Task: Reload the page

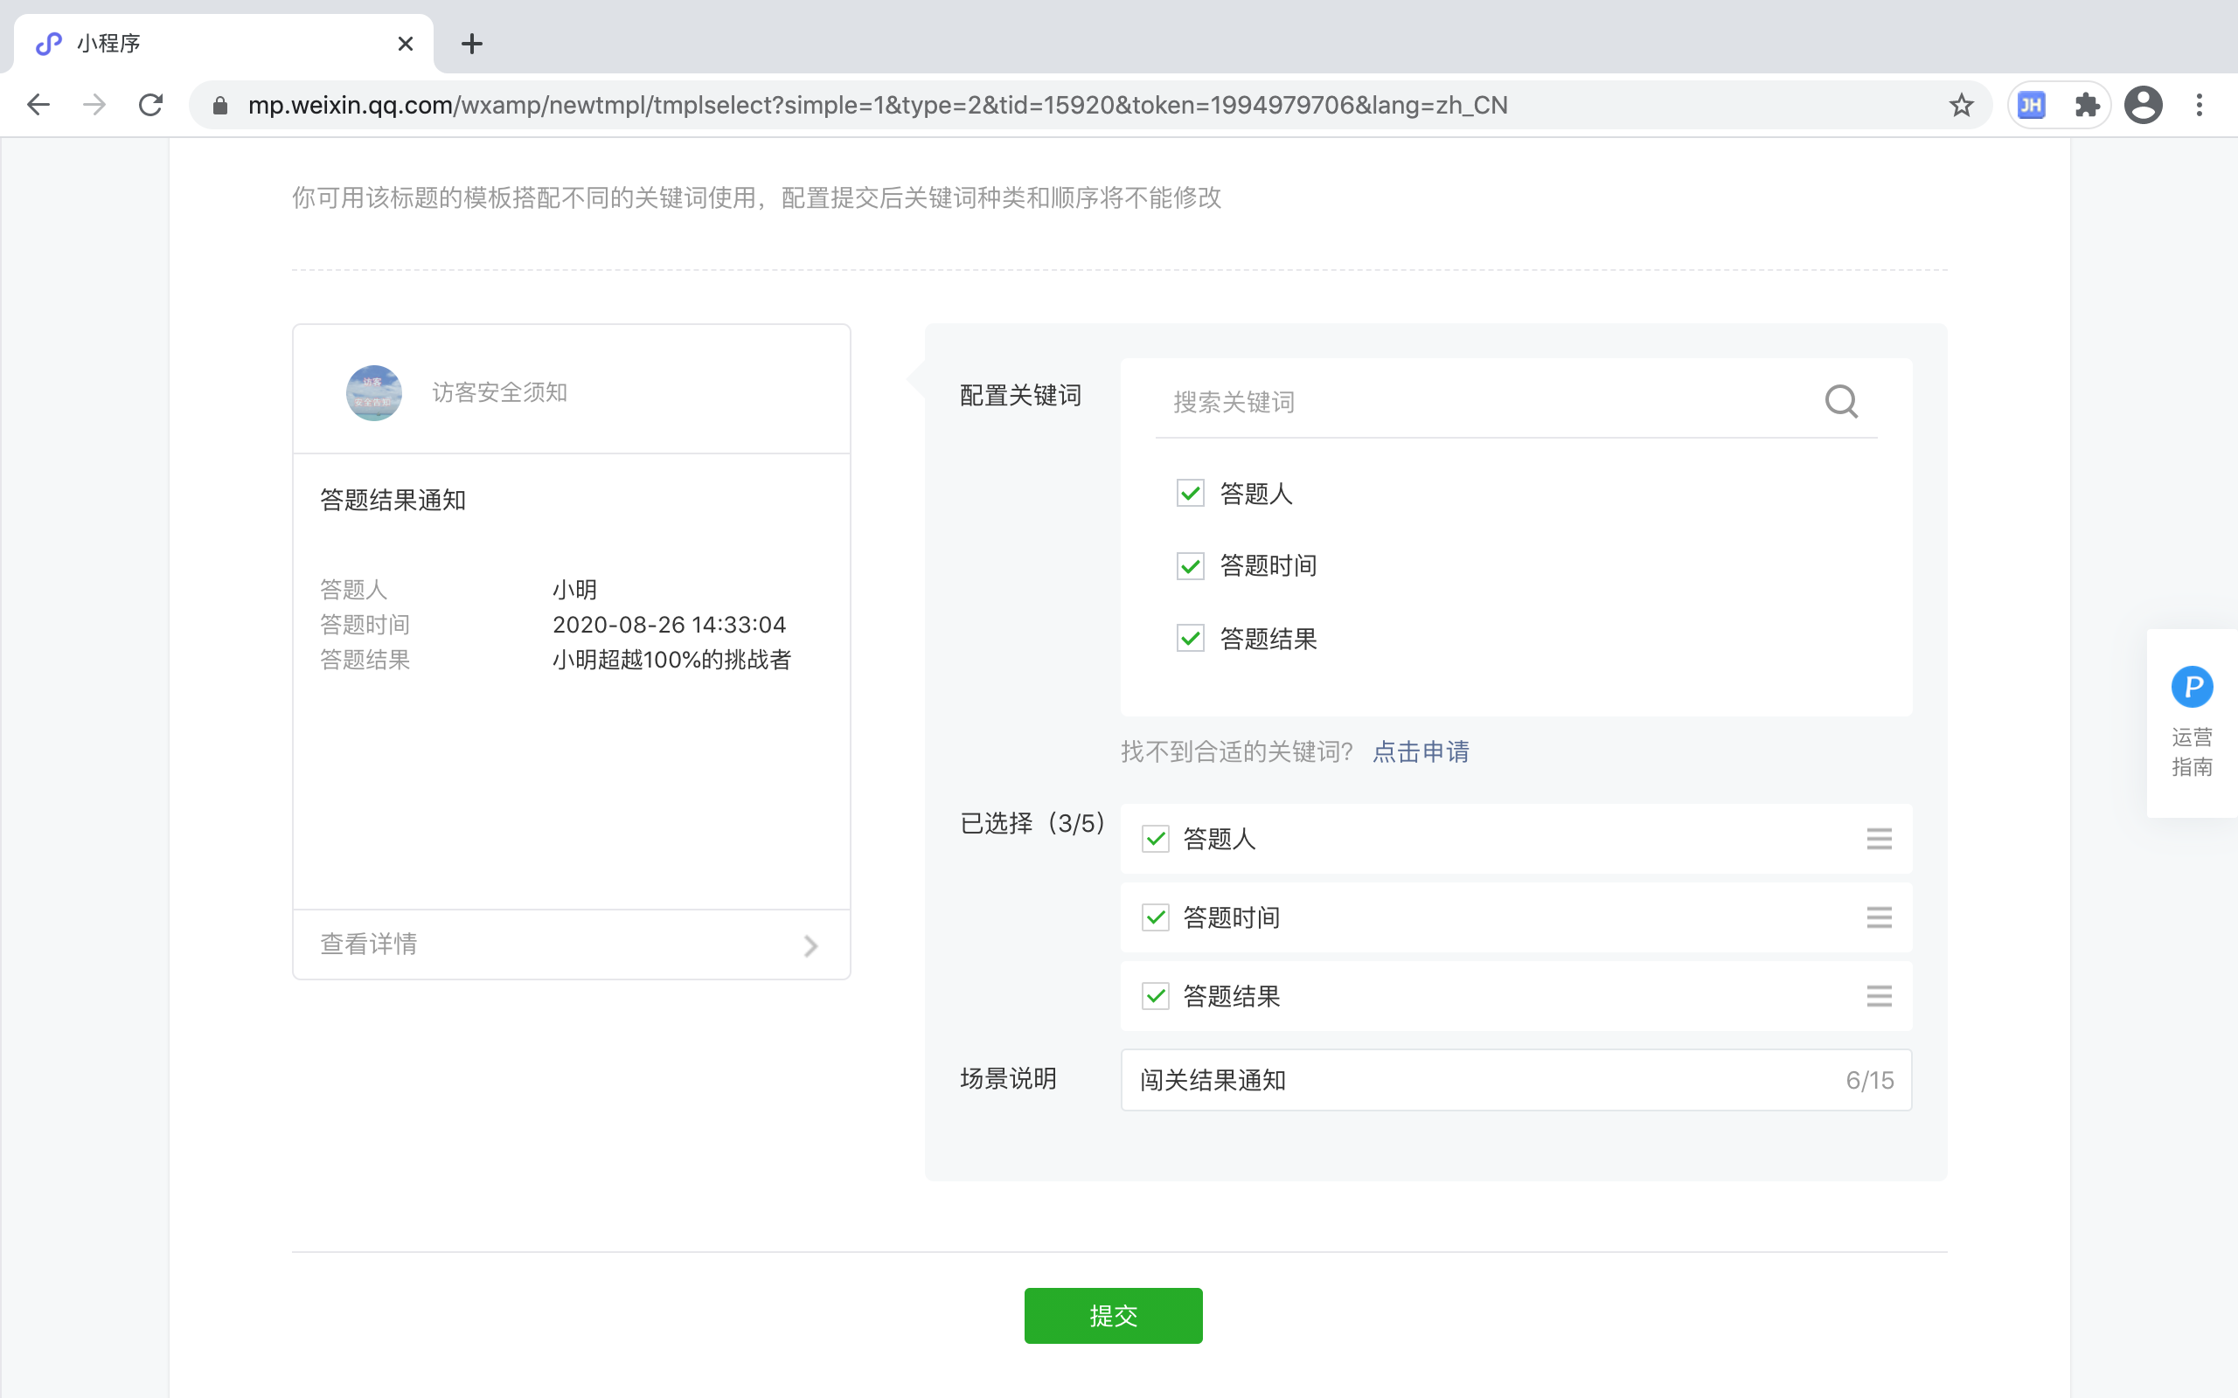Action: click(150, 106)
